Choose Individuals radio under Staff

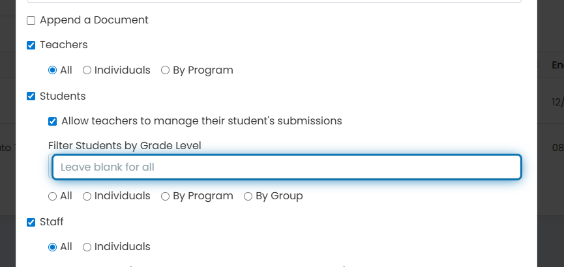coord(87,247)
